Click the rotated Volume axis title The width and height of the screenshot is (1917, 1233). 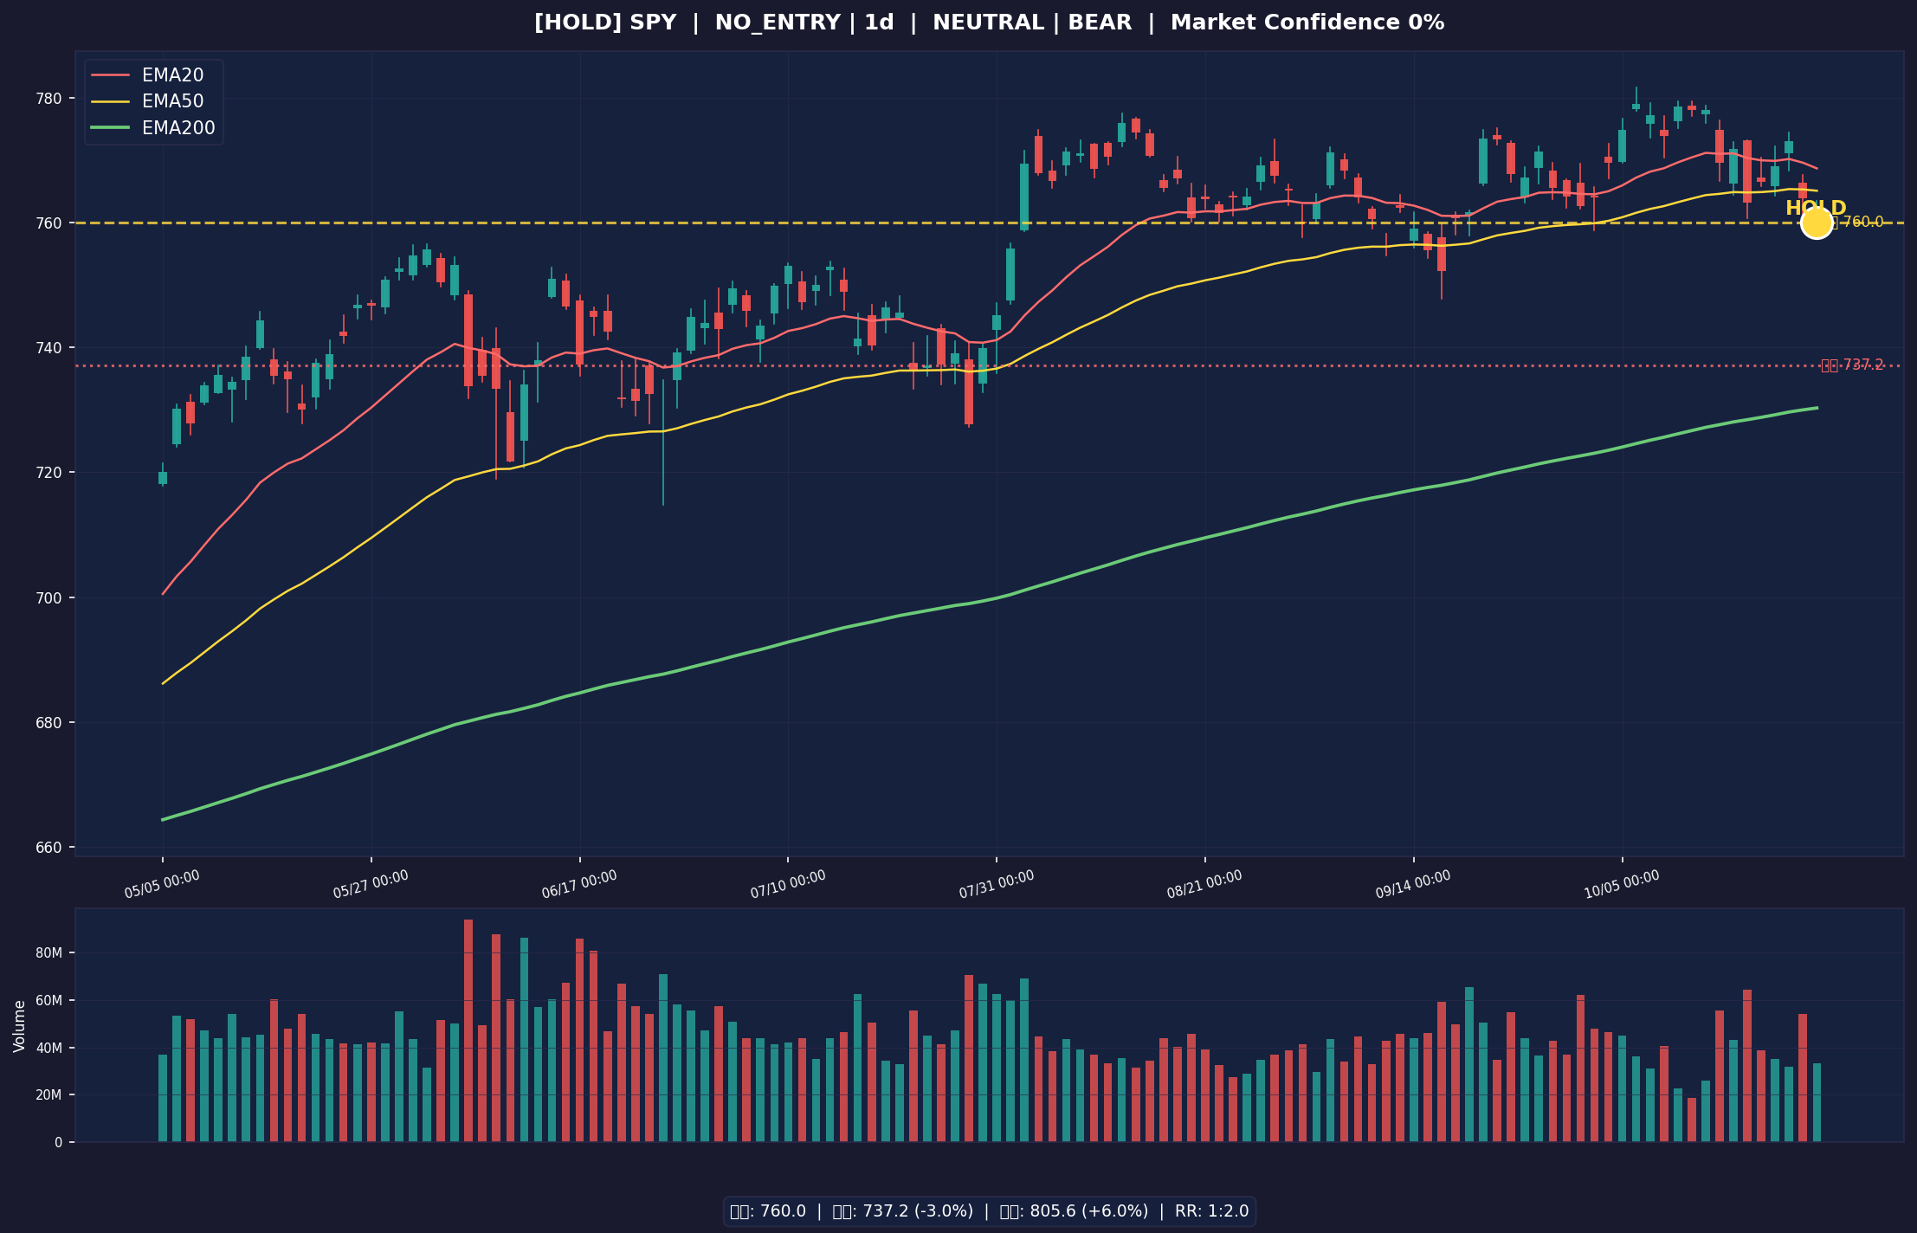click(x=19, y=1026)
